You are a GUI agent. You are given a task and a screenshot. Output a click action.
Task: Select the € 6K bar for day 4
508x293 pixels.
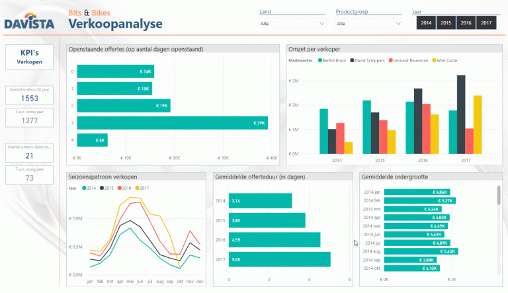coord(93,140)
